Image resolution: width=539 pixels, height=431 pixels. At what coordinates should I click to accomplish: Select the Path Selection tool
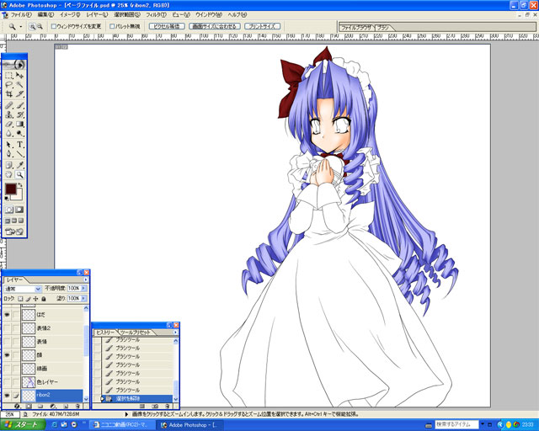tap(9, 145)
